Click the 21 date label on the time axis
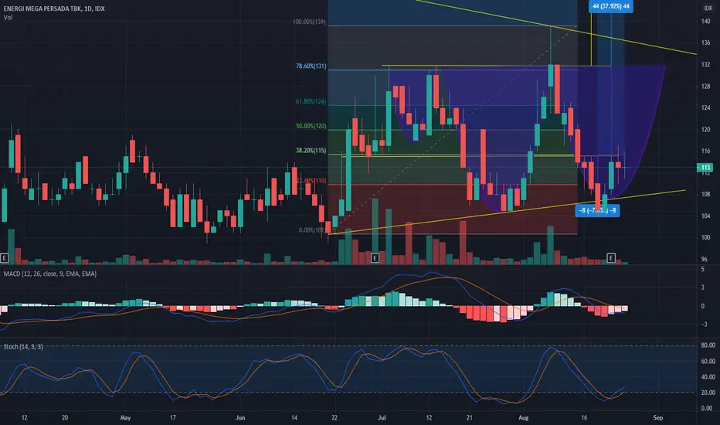Viewport: 720px width, 425px height. [x=469, y=418]
